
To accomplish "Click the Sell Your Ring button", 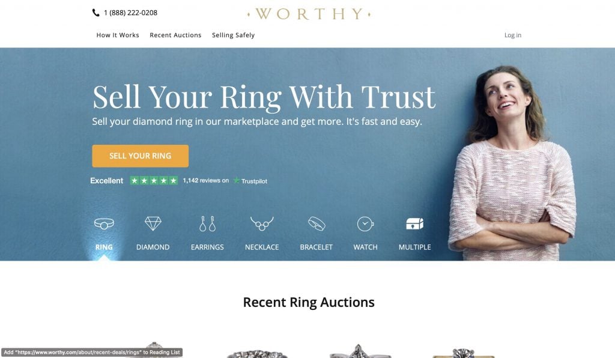I will 140,156.
